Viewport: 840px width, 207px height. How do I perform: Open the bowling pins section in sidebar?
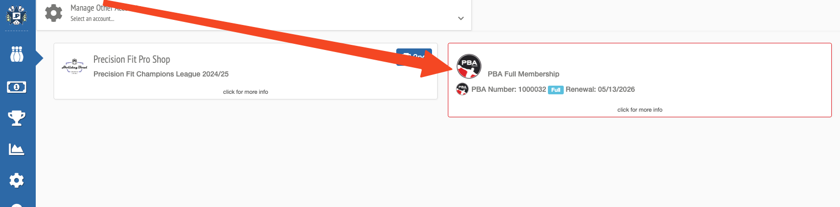17,54
